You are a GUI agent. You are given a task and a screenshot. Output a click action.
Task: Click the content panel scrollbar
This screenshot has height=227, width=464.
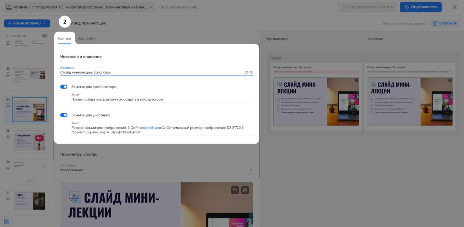(259, 112)
